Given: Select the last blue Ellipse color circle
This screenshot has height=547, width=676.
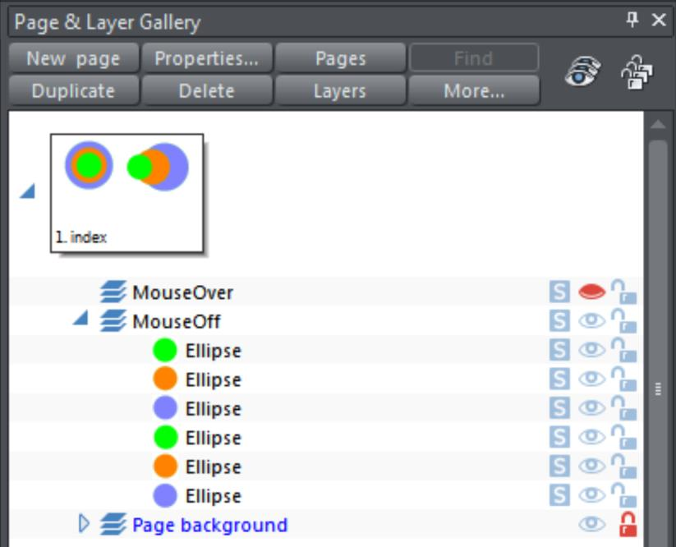Looking at the screenshot, I should coord(165,494).
